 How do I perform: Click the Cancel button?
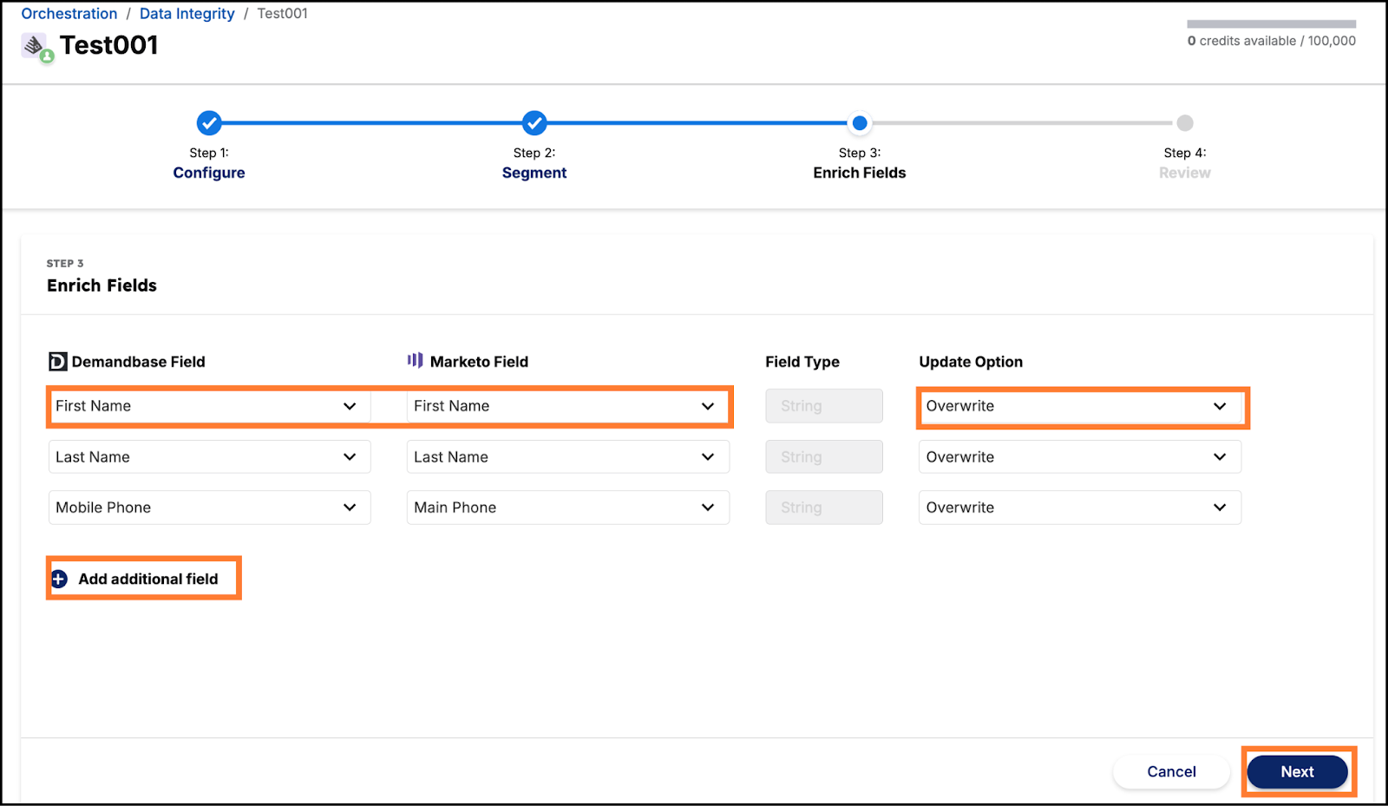1171,771
